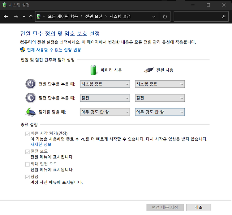
Task: Close the 시스템 설정 window
Action: coord(224,5)
